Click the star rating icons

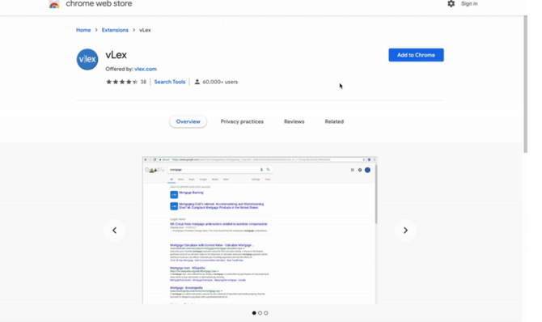coord(121,82)
